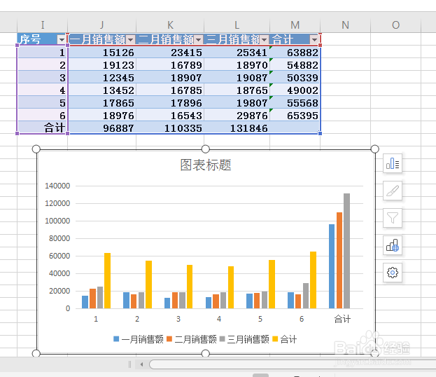Select column header L

pyautogui.click(x=237, y=25)
